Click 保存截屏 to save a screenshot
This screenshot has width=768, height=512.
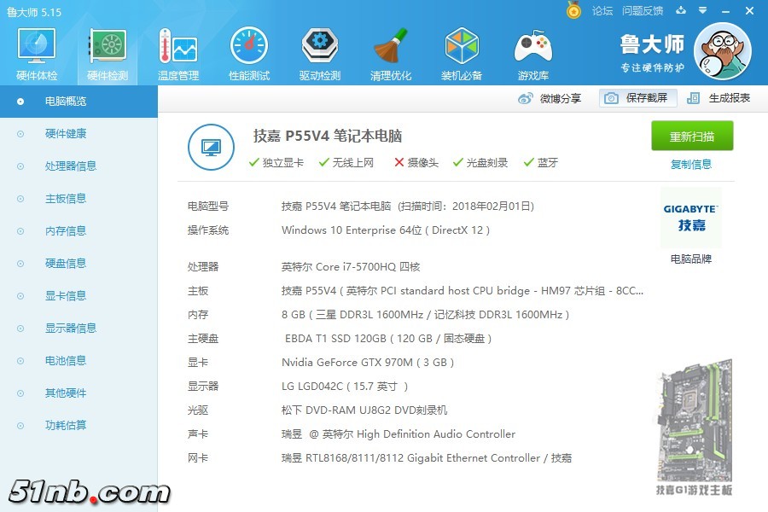point(637,98)
